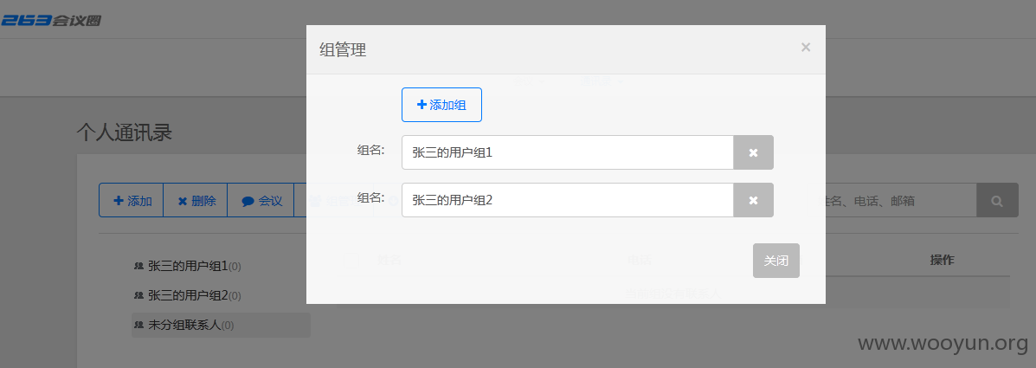Select 未分组联系人(0) in group list
This screenshot has height=368, width=1036.
pyautogui.click(x=221, y=325)
